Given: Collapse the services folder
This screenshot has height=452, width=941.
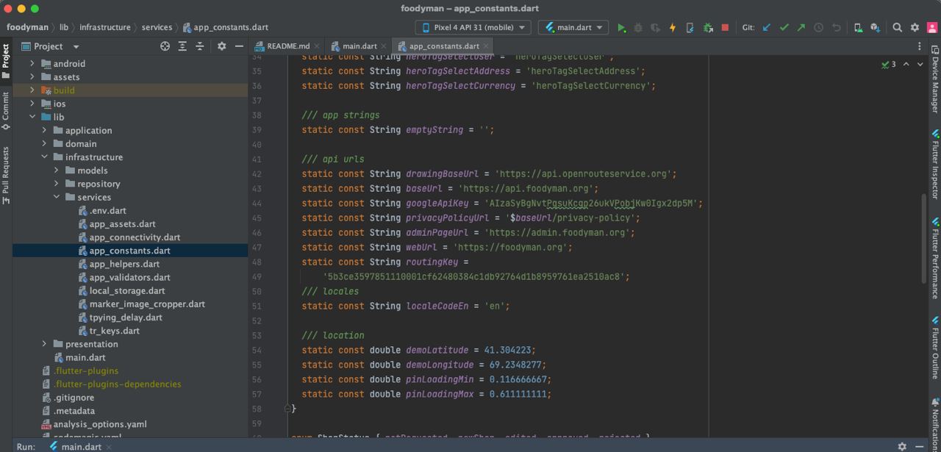Looking at the screenshot, I should point(57,197).
